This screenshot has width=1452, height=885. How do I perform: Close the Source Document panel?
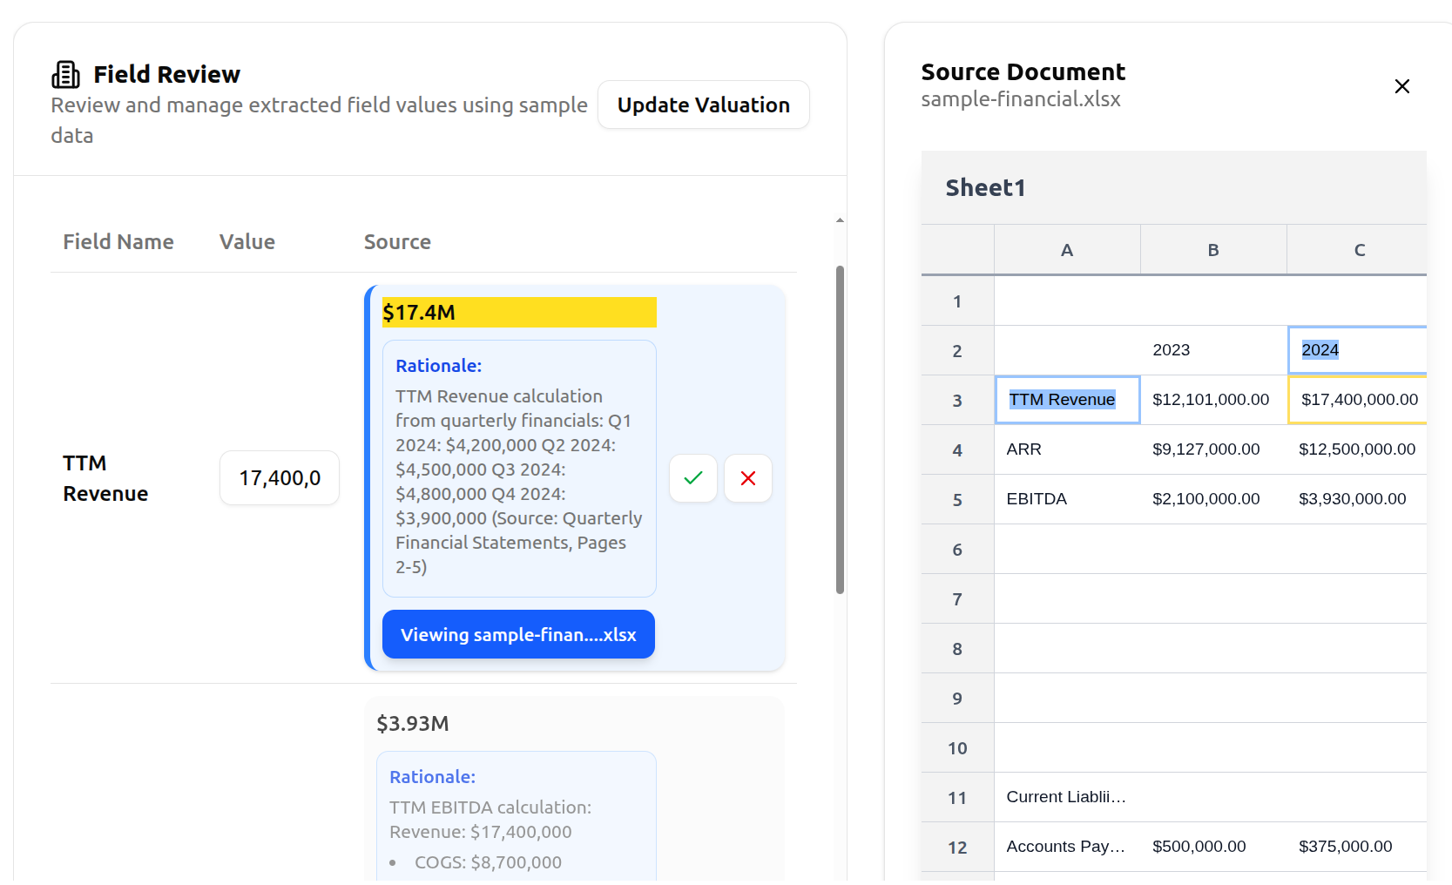point(1402,86)
